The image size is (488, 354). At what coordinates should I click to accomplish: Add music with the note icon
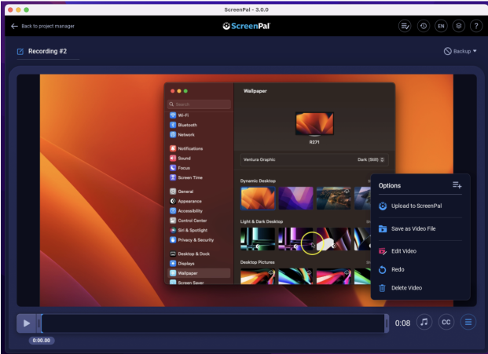pyautogui.click(x=424, y=323)
